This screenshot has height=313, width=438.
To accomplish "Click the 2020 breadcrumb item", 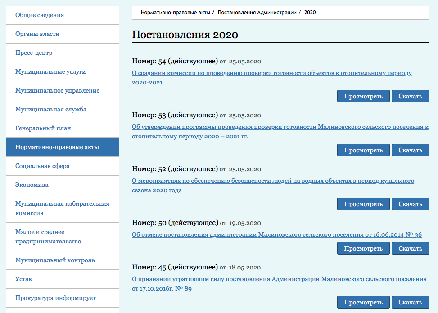I will [310, 13].
